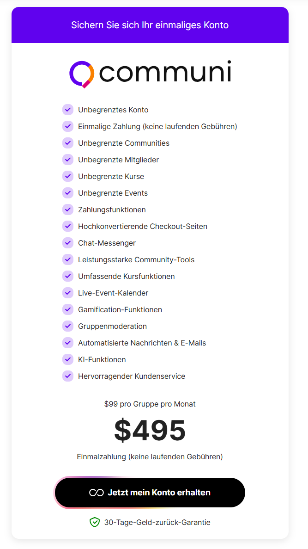Click the checkmark next to Zahlungsfunktionen
Screen dimensions: 308x549
pos(68,210)
